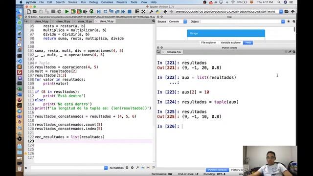The image size is (313, 176).
Task: Open find text history dropdown
Action: coord(106,168)
